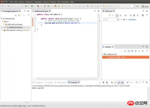Click Synchronize Changed icon in Task List
The height and width of the screenshot is (108, 150).
[x=142, y=15]
